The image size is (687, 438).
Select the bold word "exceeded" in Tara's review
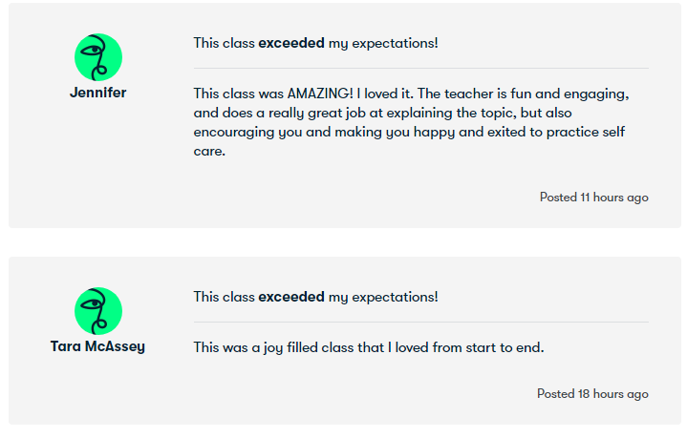click(291, 297)
